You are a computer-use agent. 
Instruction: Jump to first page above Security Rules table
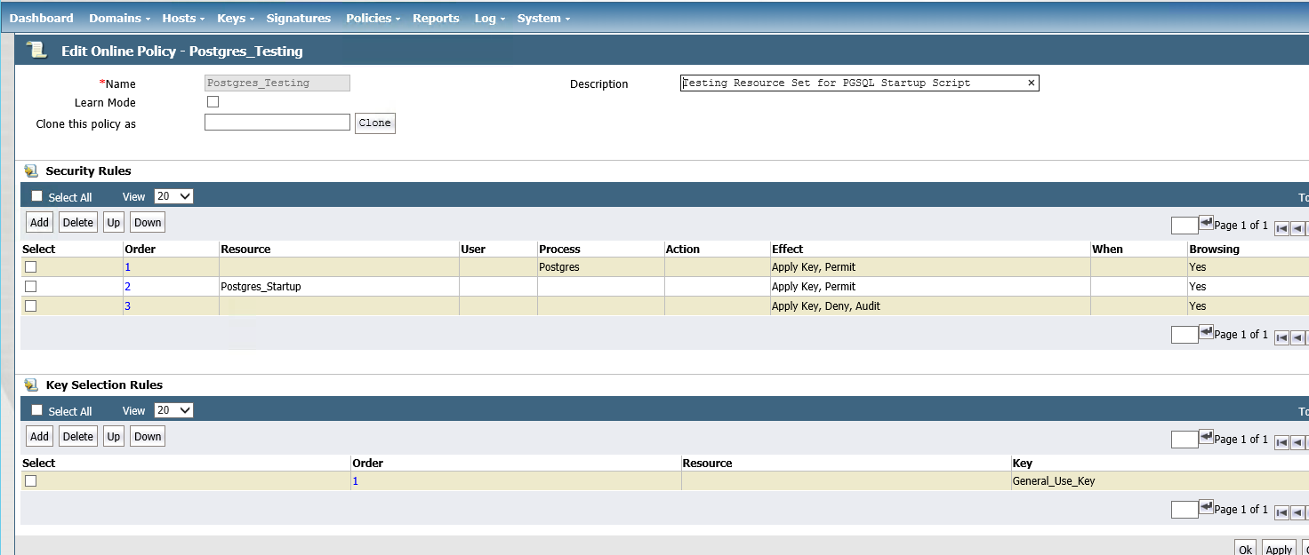1281,228
